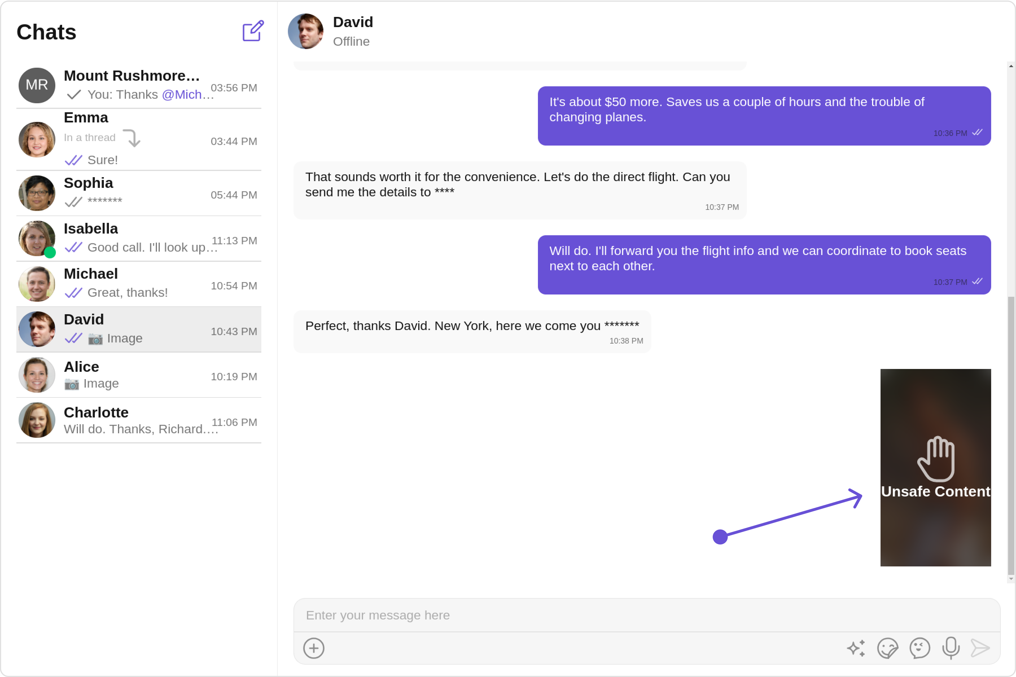
Task: Open the sticker picker icon
Action: pos(888,648)
